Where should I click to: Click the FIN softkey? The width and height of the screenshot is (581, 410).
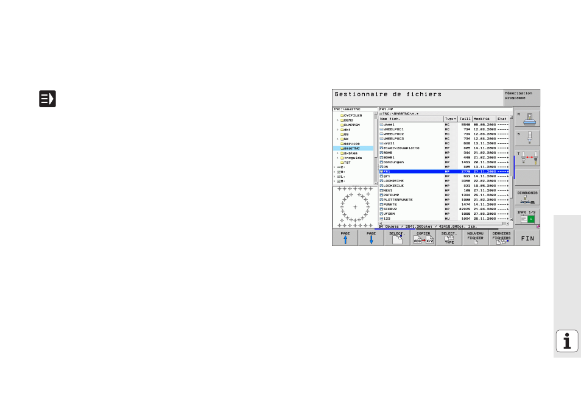(527, 238)
